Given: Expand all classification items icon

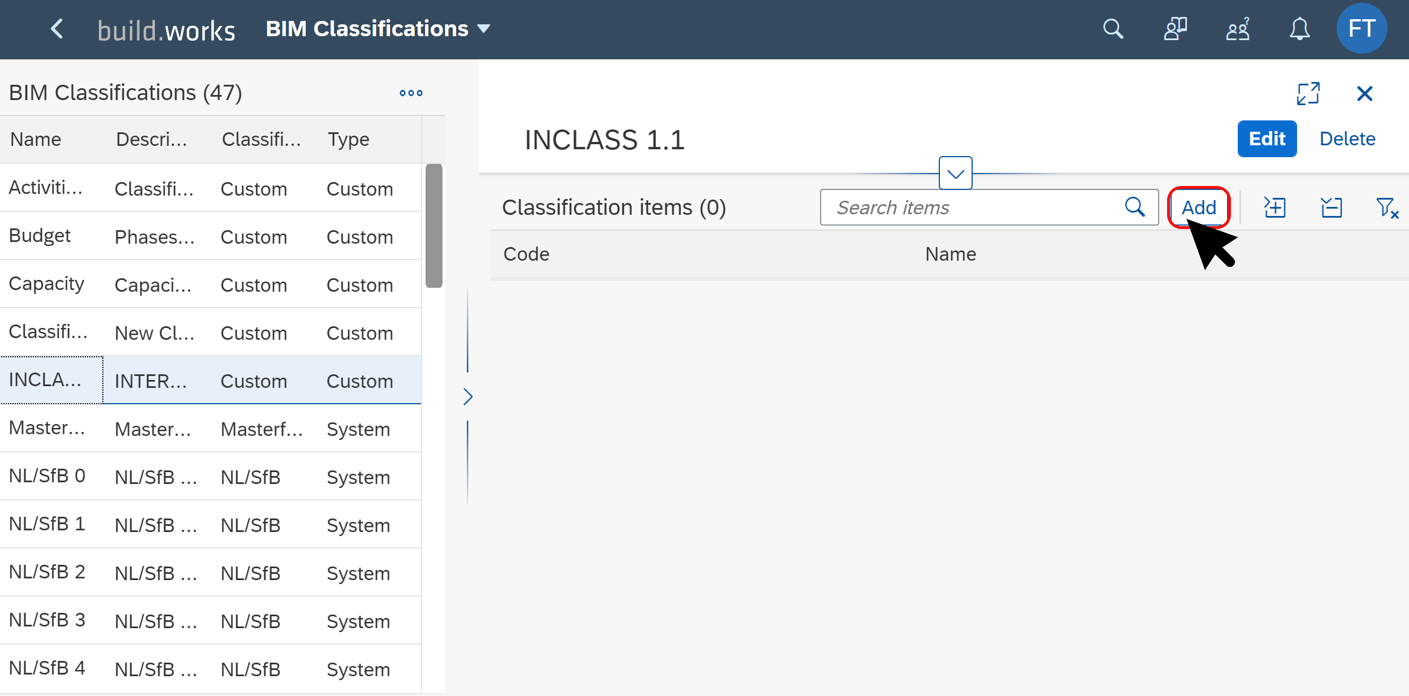Looking at the screenshot, I should (x=1275, y=207).
